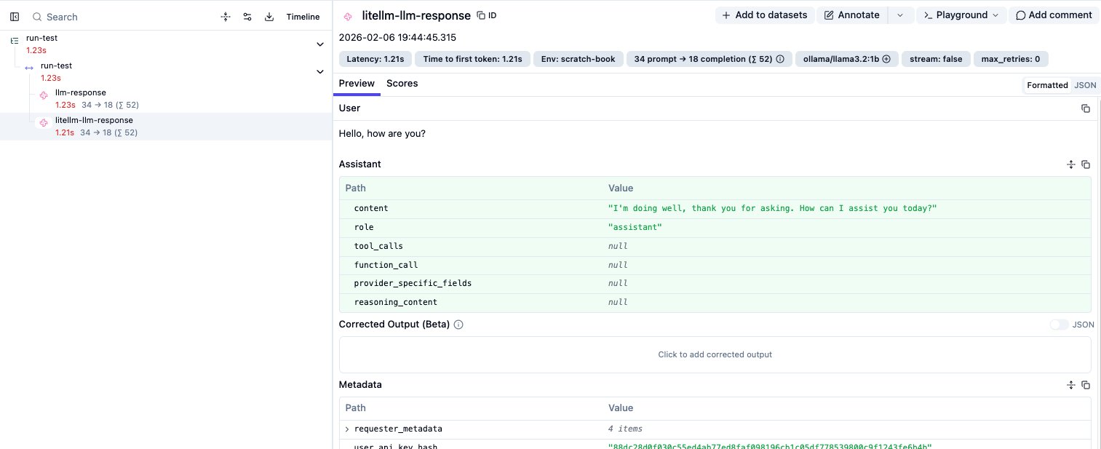Open the Annotate dropdown arrow
The image size is (1101, 449).
[x=900, y=15]
